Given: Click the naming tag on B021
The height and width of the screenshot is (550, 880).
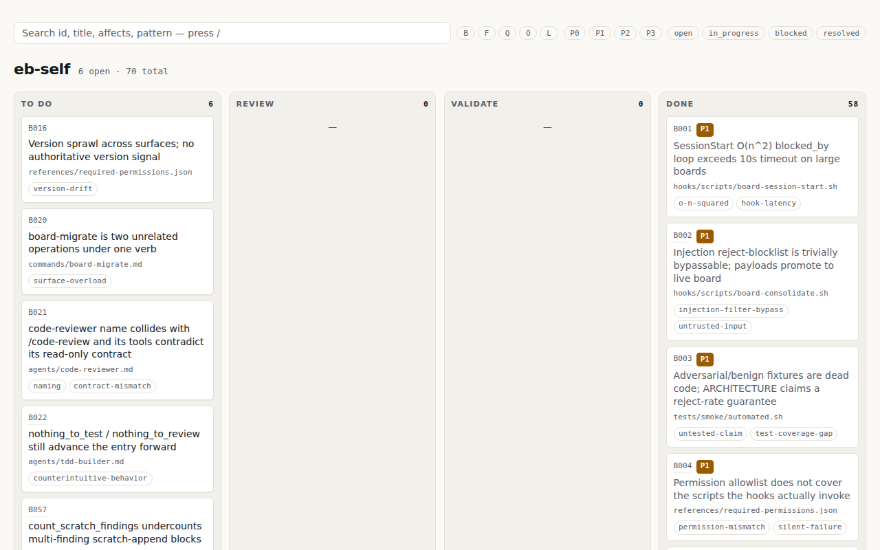Looking at the screenshot, I should click(47, 386).
